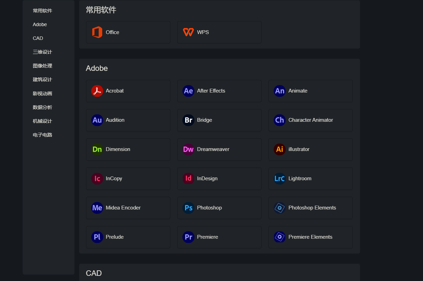Click the WPS logo icon
423x281 pixels.
click(x=188, y=32)
